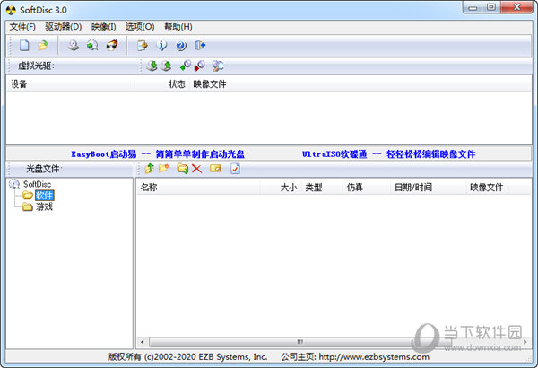This screenshot has height=368, width=538.
Task: Click the red X delete icon
Action: coord(196,169)
